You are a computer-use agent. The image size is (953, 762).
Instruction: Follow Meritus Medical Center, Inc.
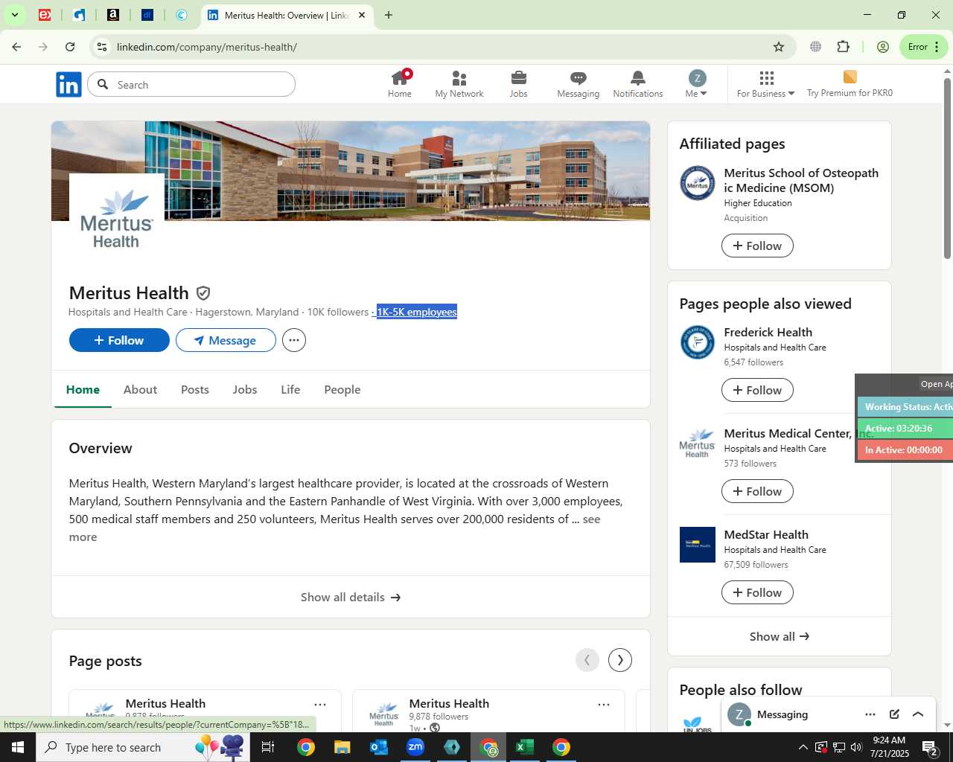click(757, 491)
